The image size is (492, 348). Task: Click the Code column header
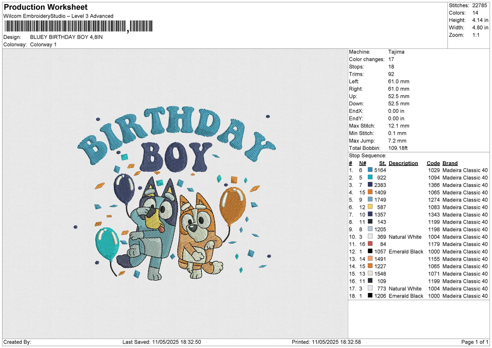(433, 163)
